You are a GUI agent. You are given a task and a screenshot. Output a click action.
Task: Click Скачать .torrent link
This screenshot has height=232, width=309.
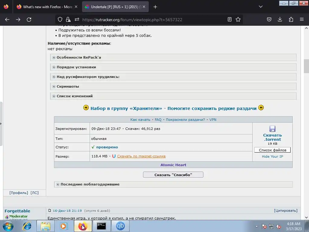point(272,137)
